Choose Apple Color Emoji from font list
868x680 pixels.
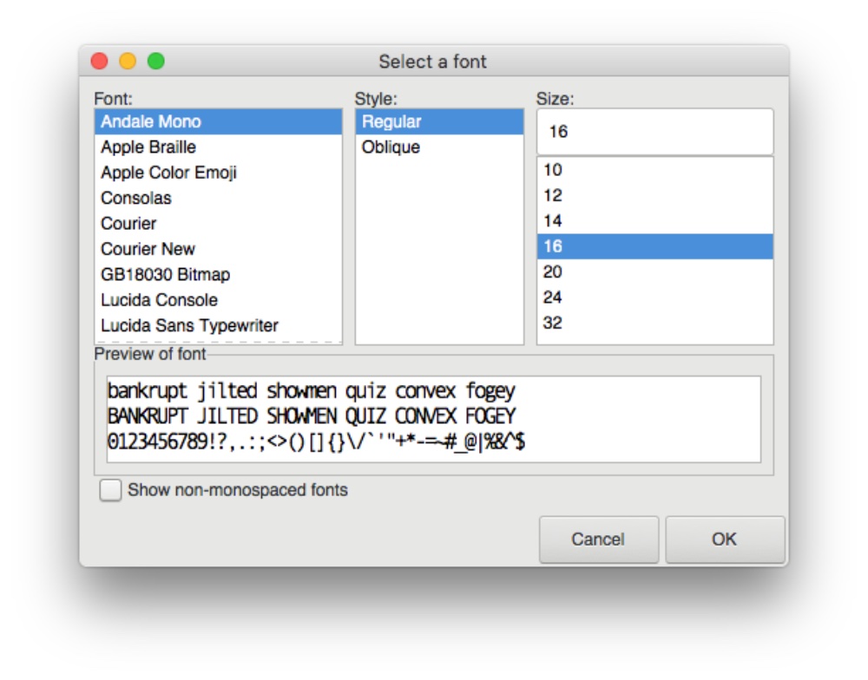pos(168,173)
